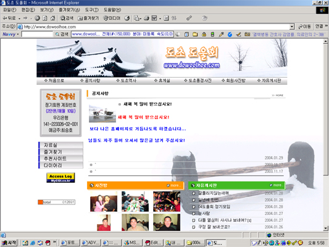
Task: Open the Edit (편집) menu
Action: click(28, 10)
